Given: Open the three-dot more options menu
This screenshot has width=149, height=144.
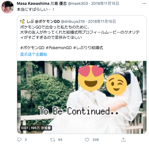Looking at the screenshot, I should click(x=144, y=4).
